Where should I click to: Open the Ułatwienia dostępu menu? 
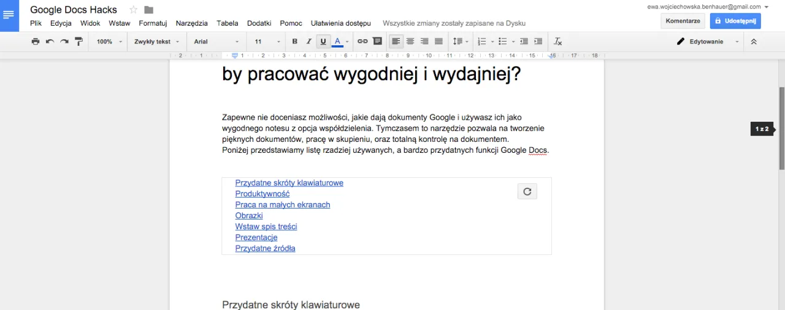[x=341, y=23]
